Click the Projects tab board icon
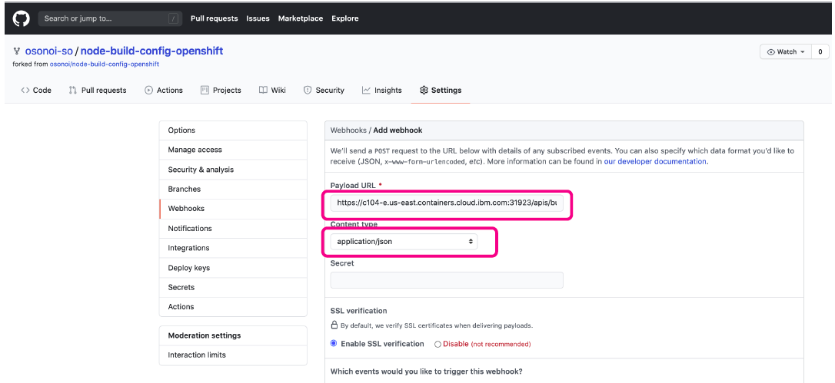The image size is (835, 383). pyautogui.click(x=205, y=91)
